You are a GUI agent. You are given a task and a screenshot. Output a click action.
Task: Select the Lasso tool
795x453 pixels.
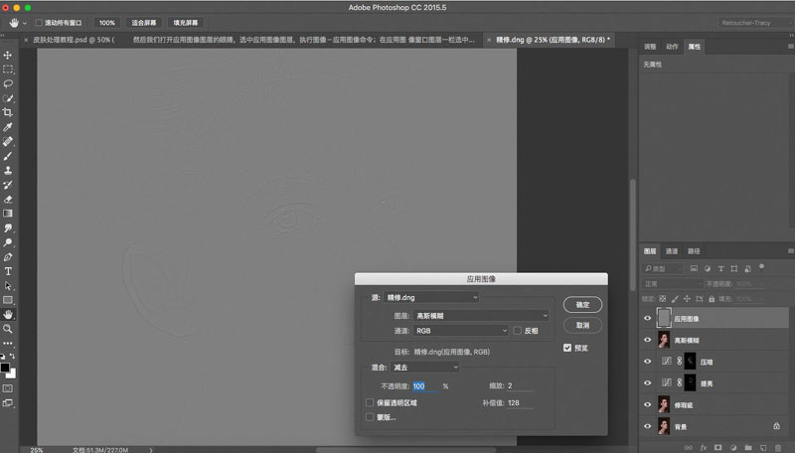pos(8,83)
